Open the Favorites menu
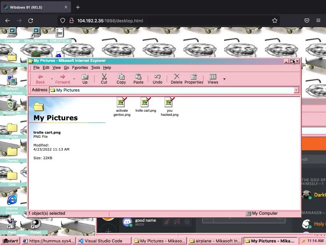Viewport: 326px width, 245px height. [x=80, y=68]
